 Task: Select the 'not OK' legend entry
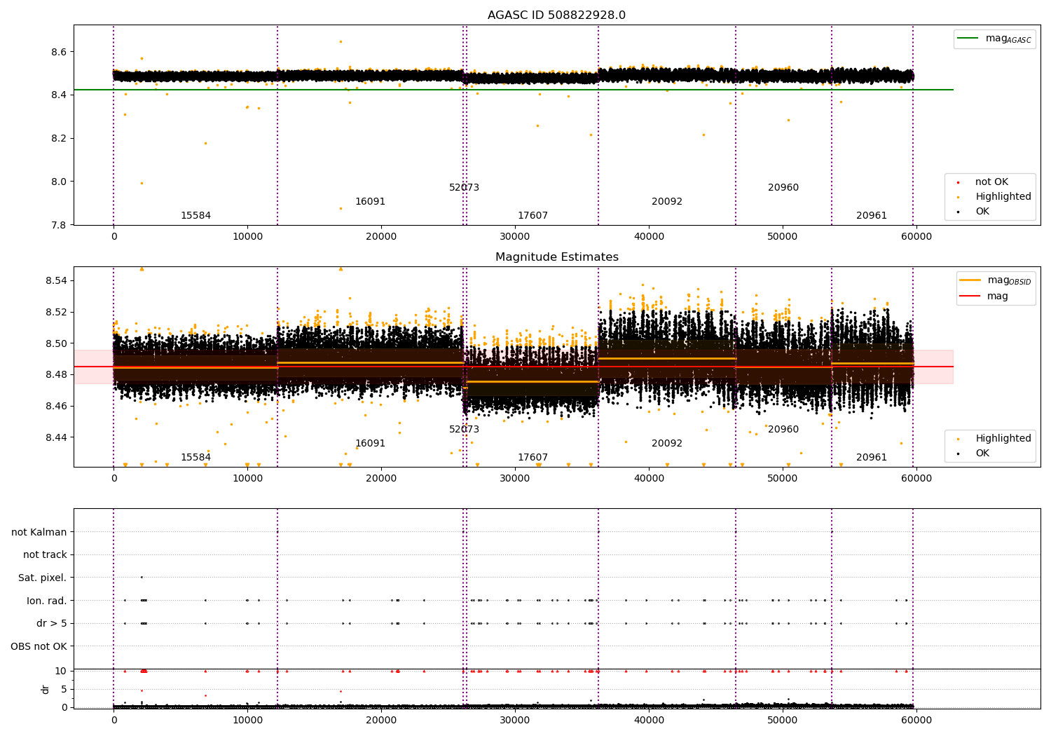click(991, 182)
